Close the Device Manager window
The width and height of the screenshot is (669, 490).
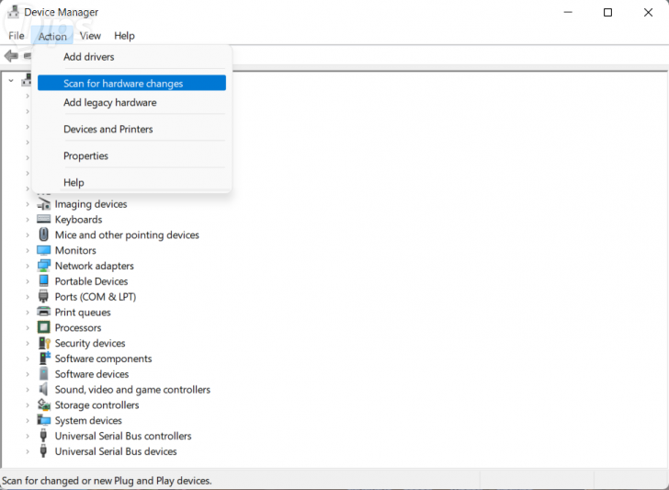(x=648, y=12)
